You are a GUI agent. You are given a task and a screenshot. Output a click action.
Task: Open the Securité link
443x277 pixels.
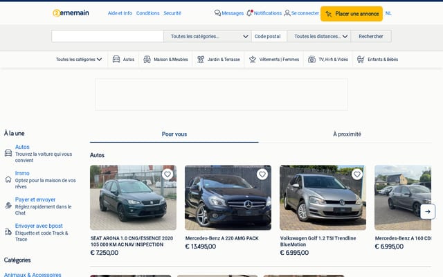(172, 13)
